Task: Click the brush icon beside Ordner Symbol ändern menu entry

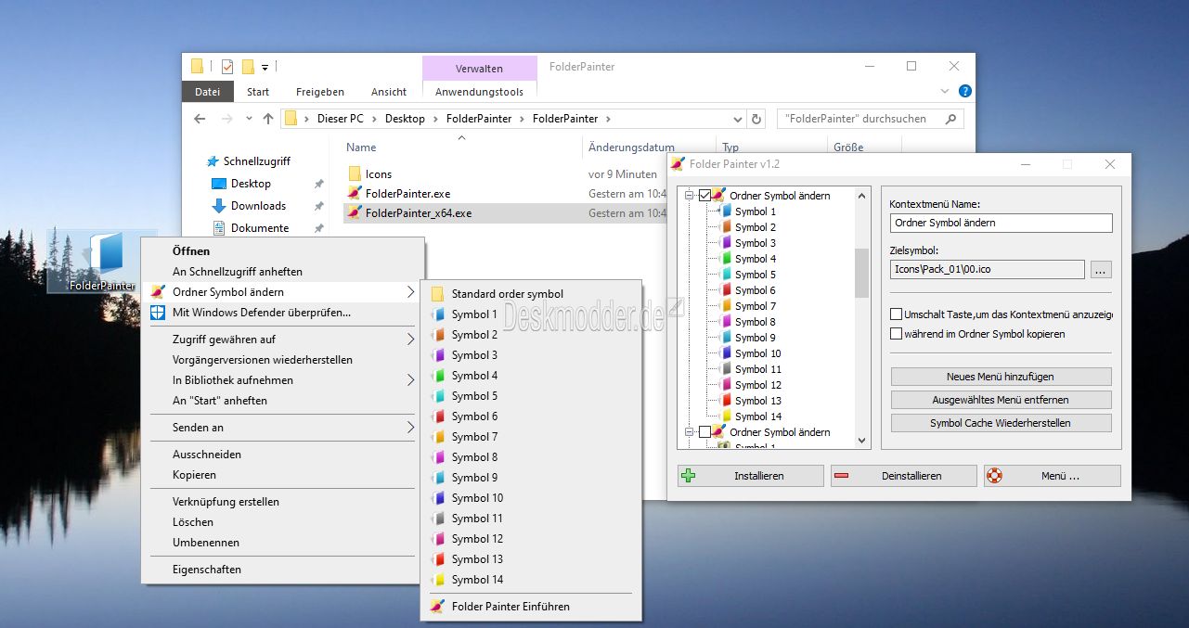Action: 158,292
